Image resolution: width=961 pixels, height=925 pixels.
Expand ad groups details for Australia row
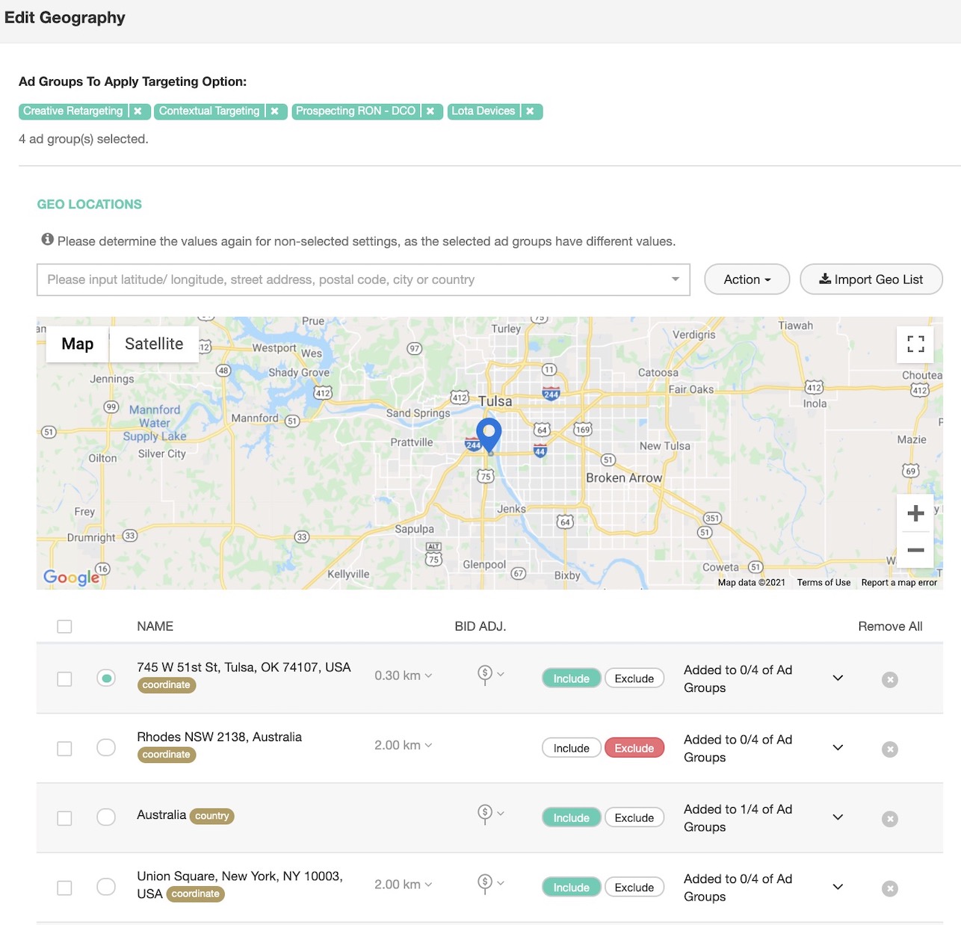coord(838,817)
